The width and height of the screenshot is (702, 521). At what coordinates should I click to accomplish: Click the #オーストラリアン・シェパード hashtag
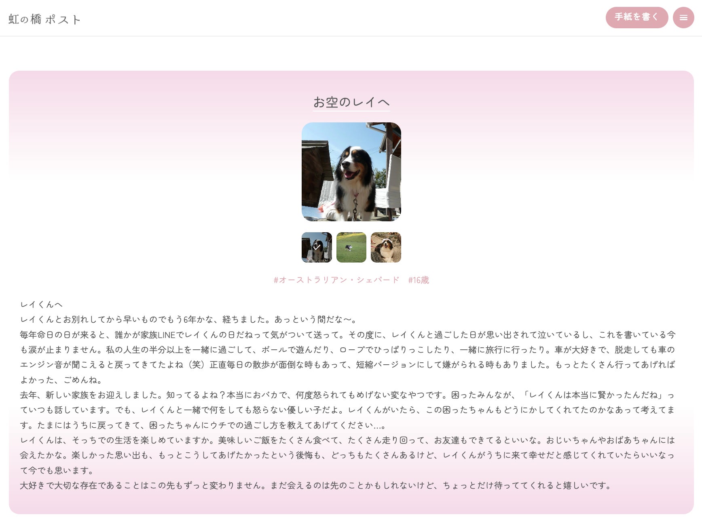click(x=336, y=280)
